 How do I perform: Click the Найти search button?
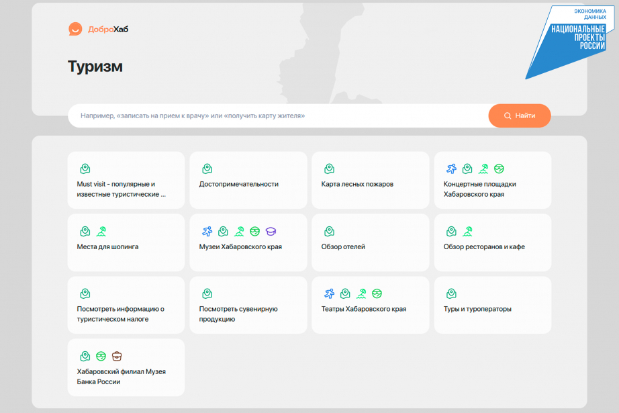click(x=520, y=116)
